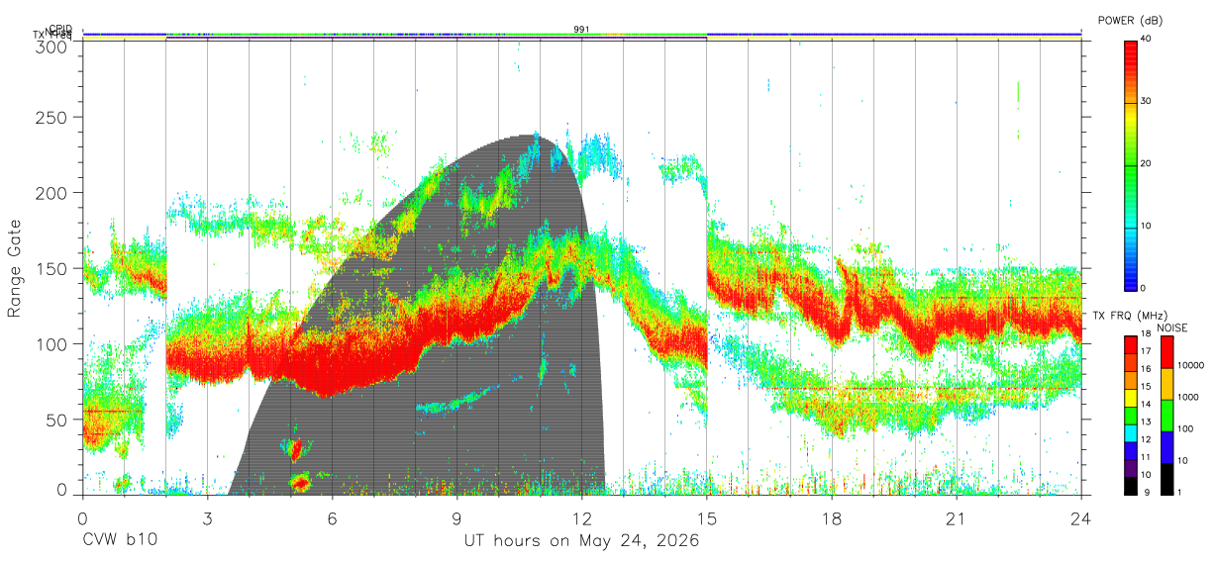Select the 250 tick on Range Gate axis

click(x=52, y=117)
